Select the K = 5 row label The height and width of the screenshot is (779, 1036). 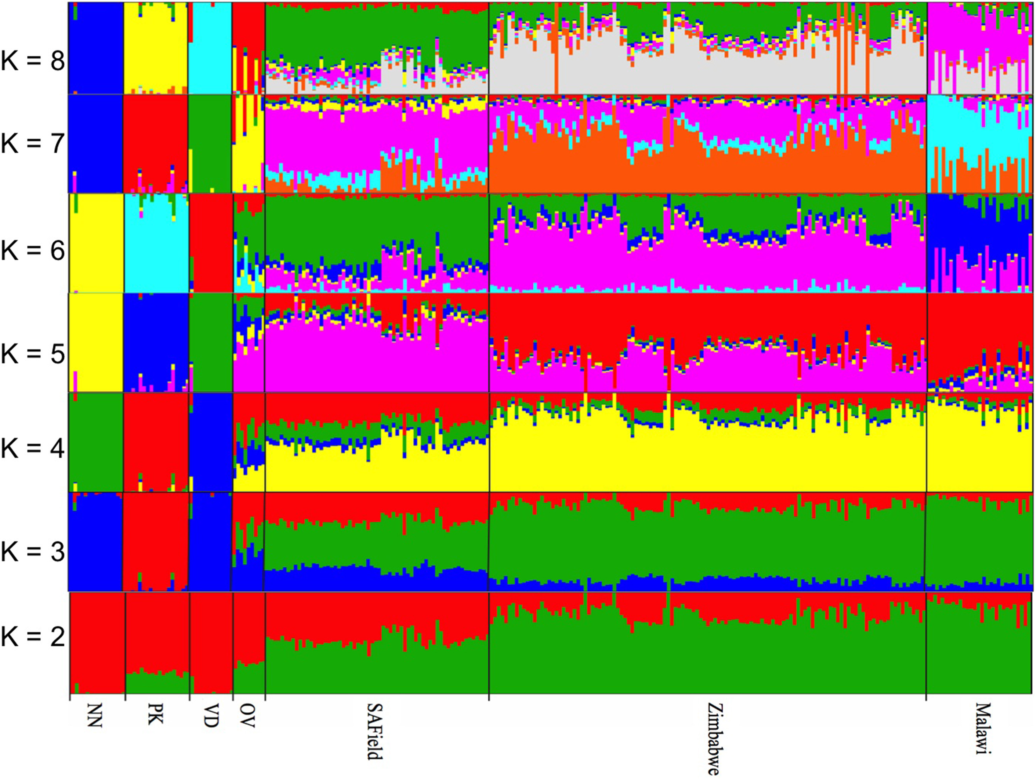[33, 354]
